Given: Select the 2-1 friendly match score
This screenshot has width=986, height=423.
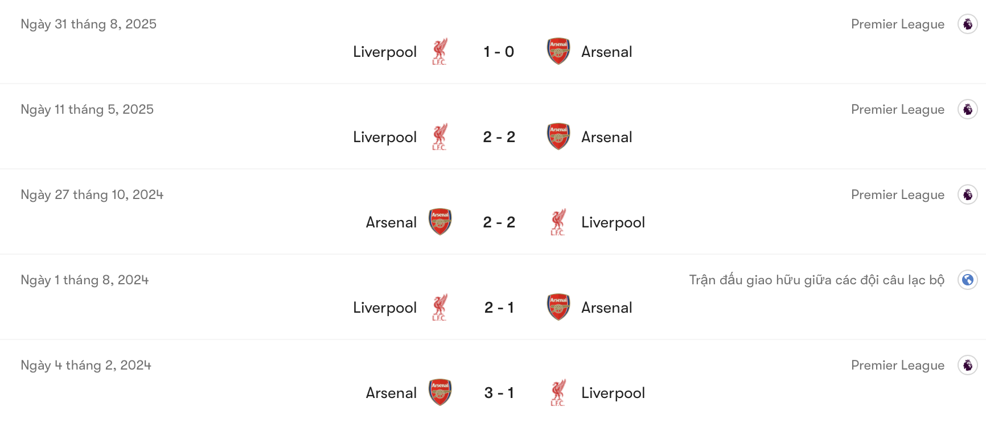Looking at the screenshot, I should pyautogui.click(x=499, y=308).
